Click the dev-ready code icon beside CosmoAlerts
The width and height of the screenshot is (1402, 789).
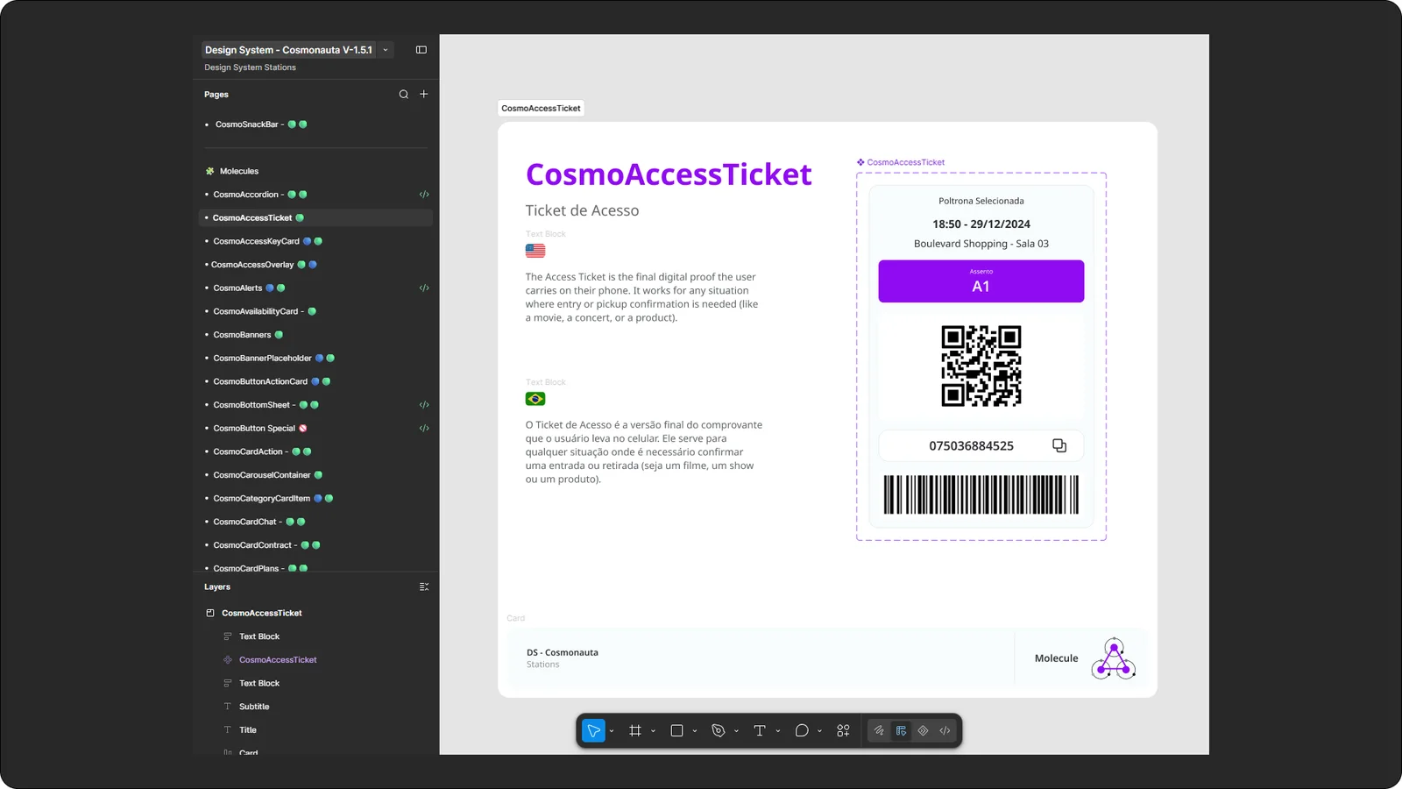[x=424, y=288]
